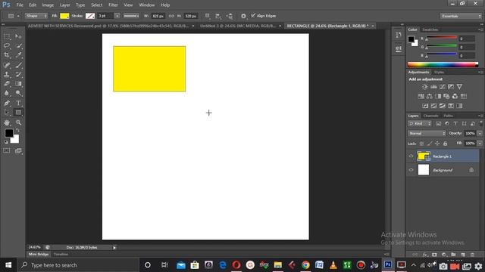The height and width of the screenshot is (272, 485).
Task: Select the Path Selection tool
Action: point(7,113)
